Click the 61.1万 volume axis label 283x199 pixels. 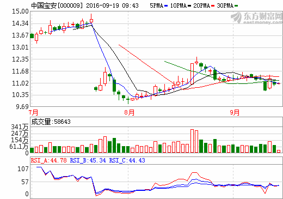(x=19, y=147)
